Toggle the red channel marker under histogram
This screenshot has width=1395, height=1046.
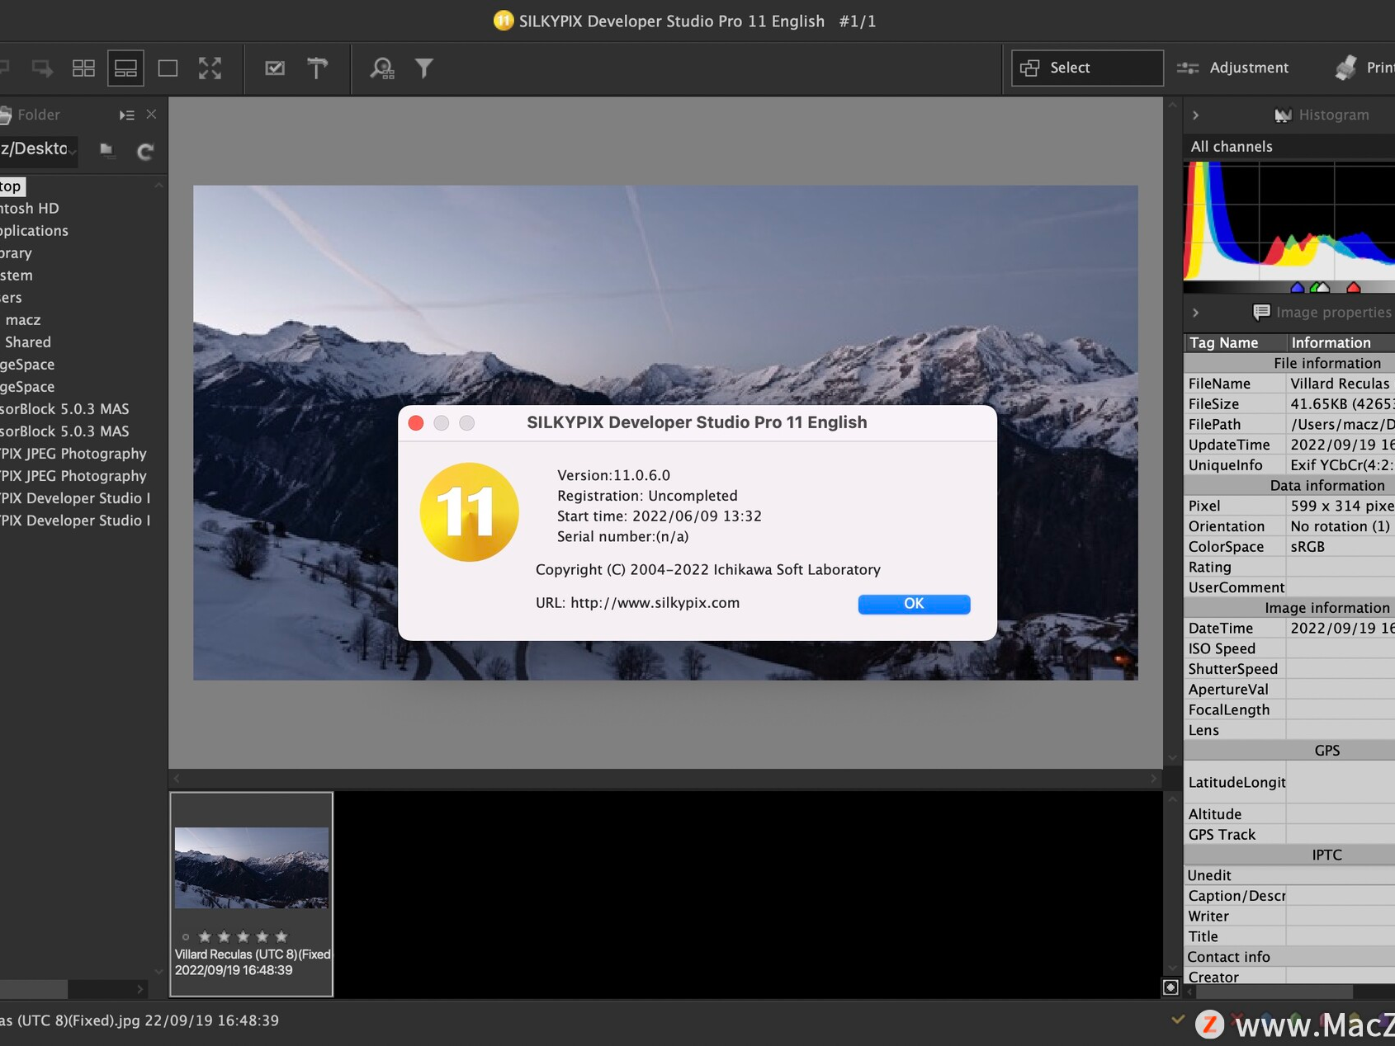tap(1353, 289)
